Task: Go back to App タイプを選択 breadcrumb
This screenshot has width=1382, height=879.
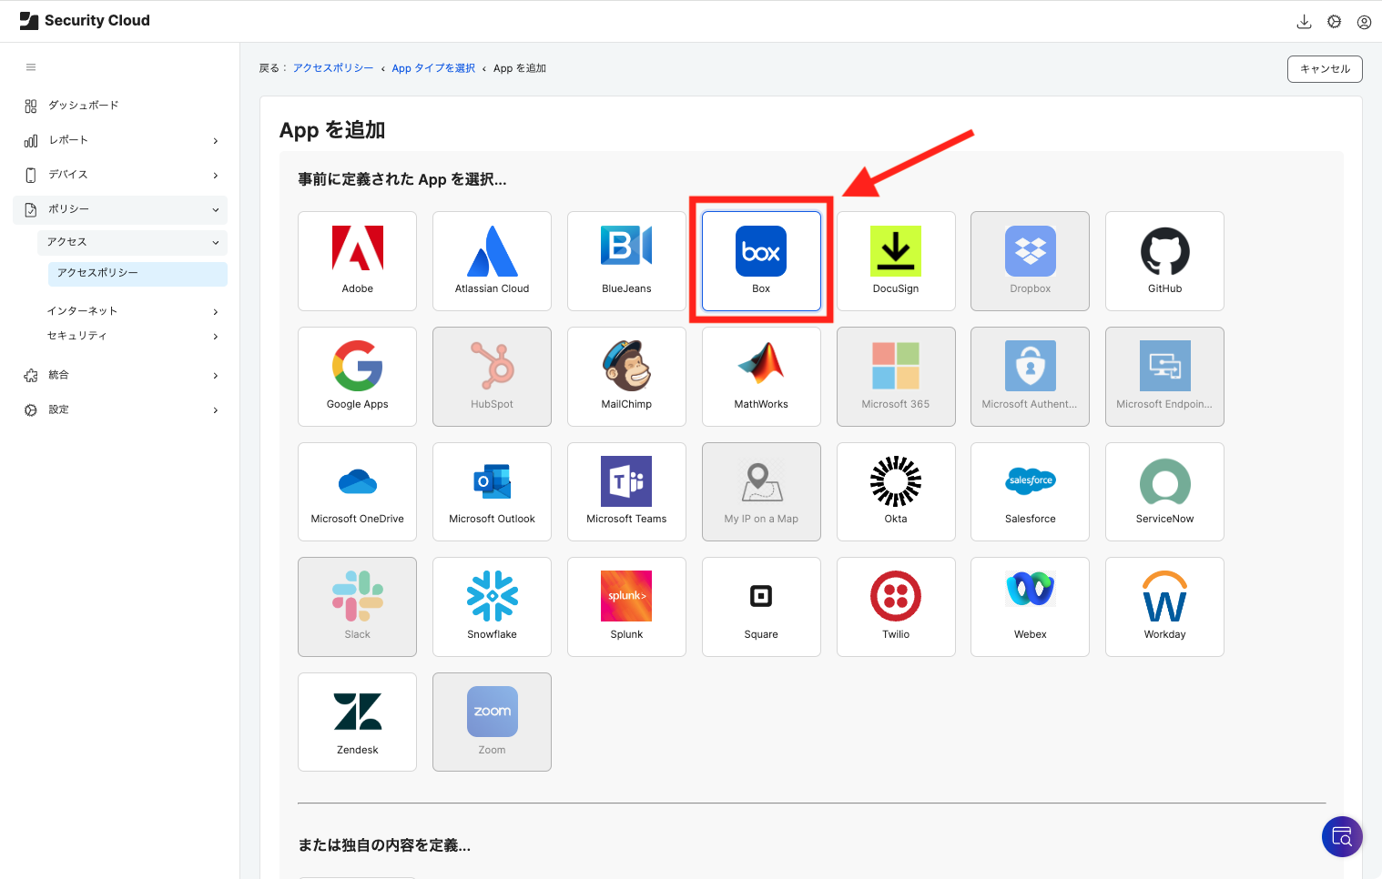Action: pyautogui.click(x=433, y=68)
